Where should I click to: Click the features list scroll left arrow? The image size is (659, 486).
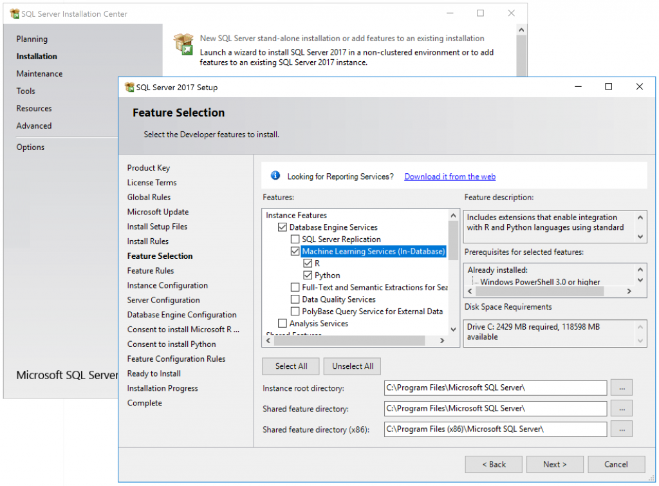[x=268, y=341]
